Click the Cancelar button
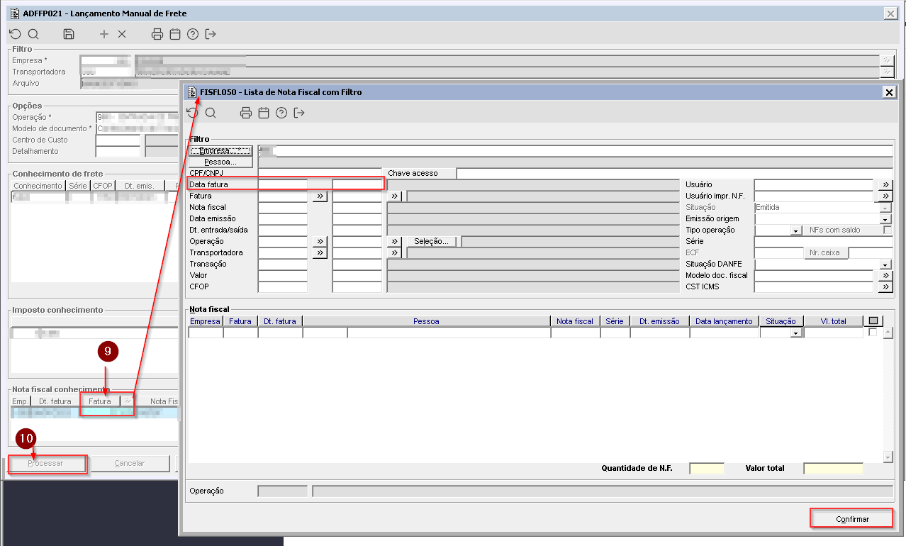Screen dimensions: 906x546 (x=130, y=463)
